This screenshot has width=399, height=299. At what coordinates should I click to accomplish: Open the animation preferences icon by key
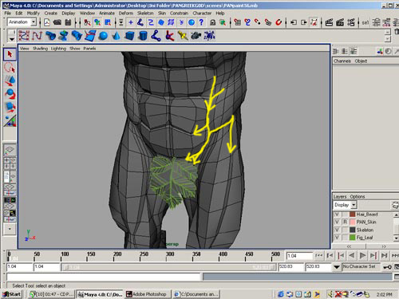coord(397,267)
